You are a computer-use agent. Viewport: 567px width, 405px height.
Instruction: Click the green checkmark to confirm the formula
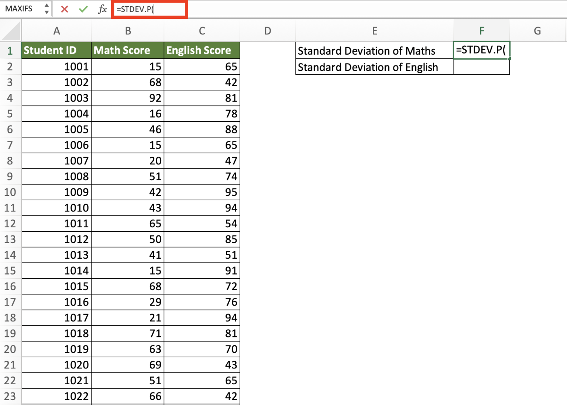(x=83, y=9)
